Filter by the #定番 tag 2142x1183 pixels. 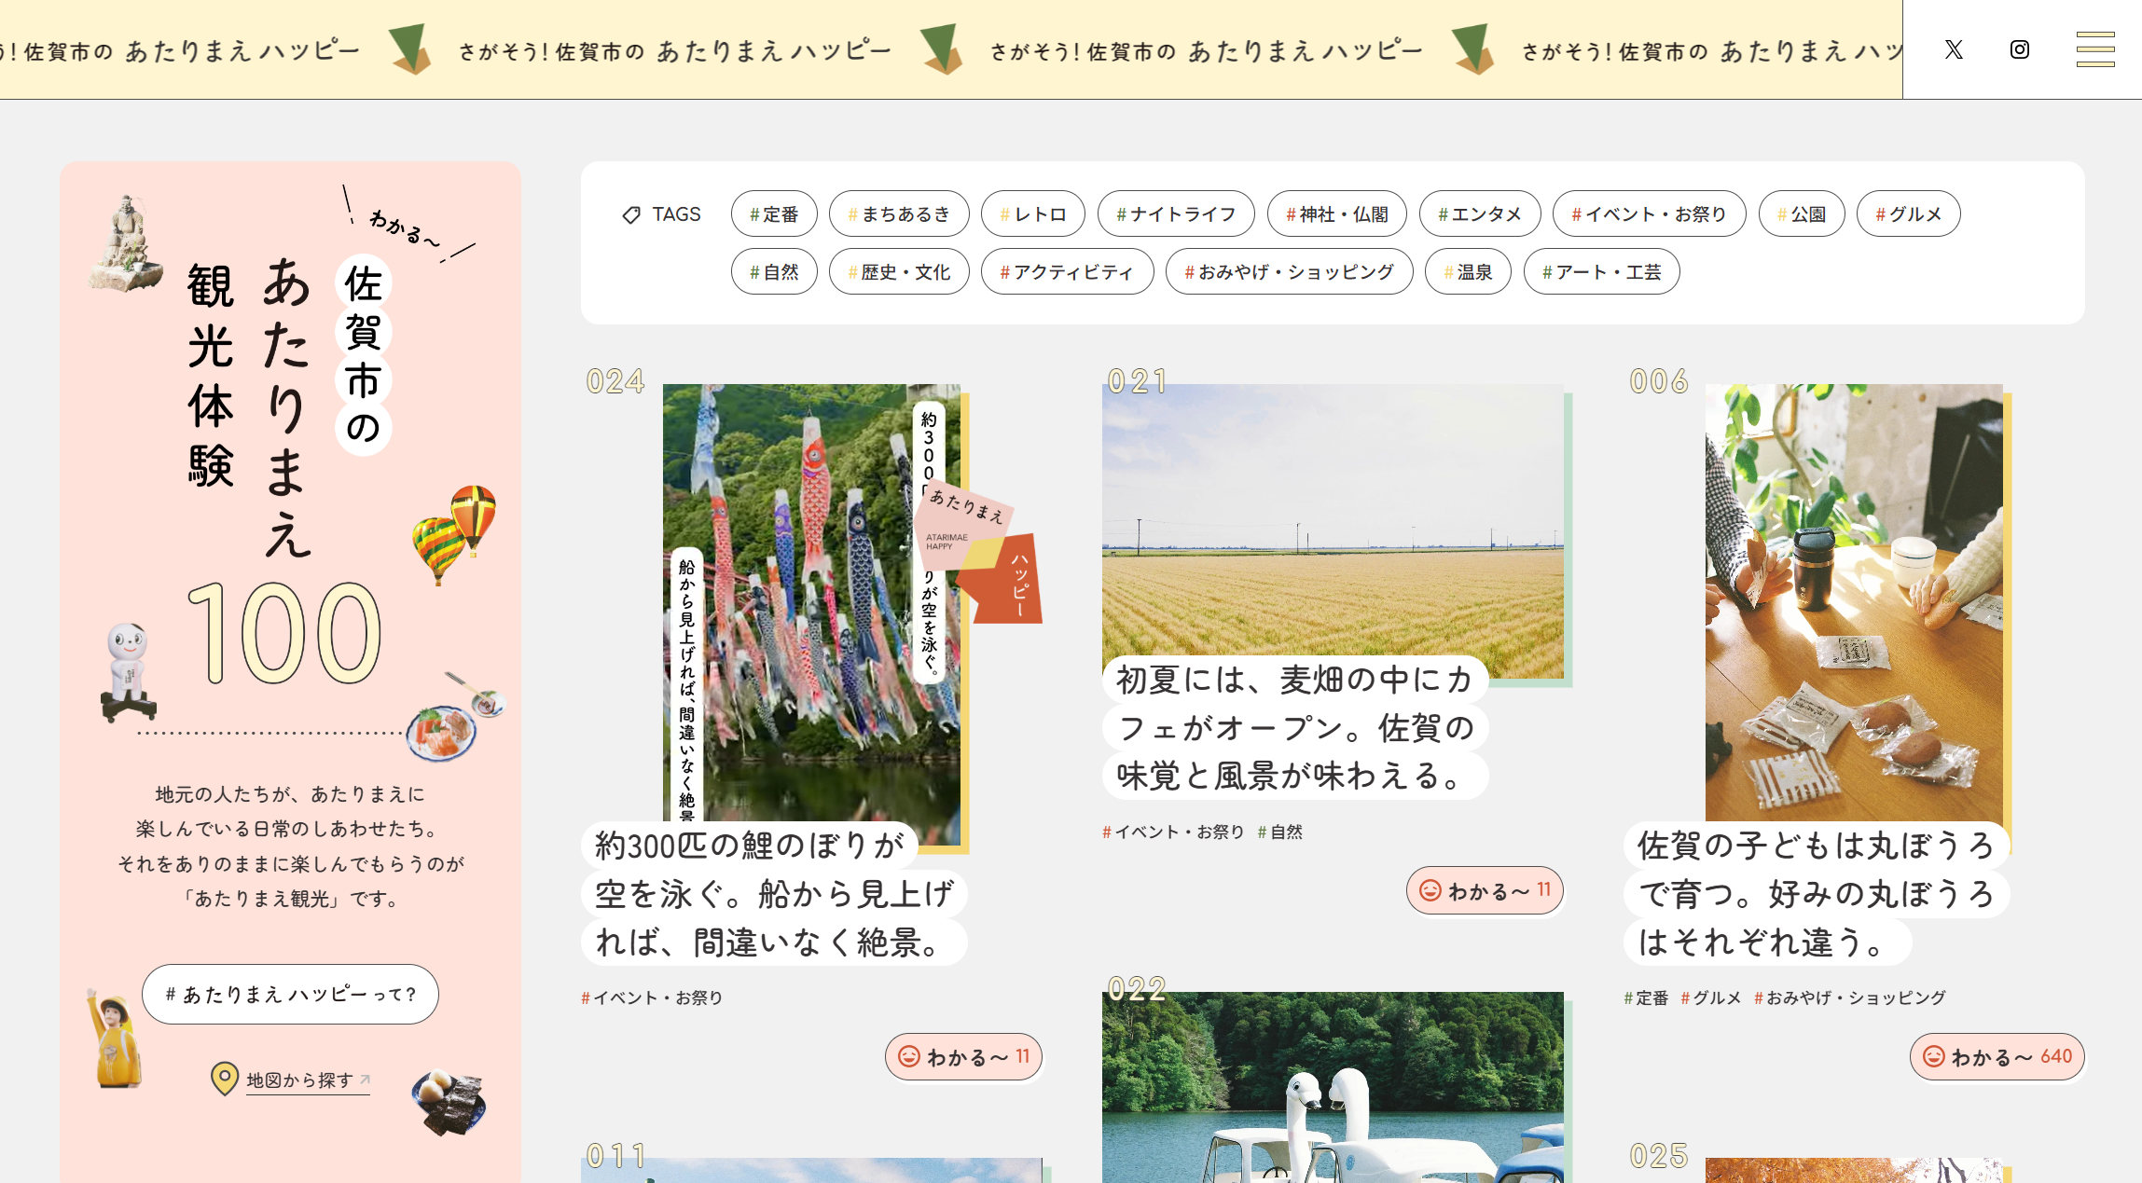point(774,213)
